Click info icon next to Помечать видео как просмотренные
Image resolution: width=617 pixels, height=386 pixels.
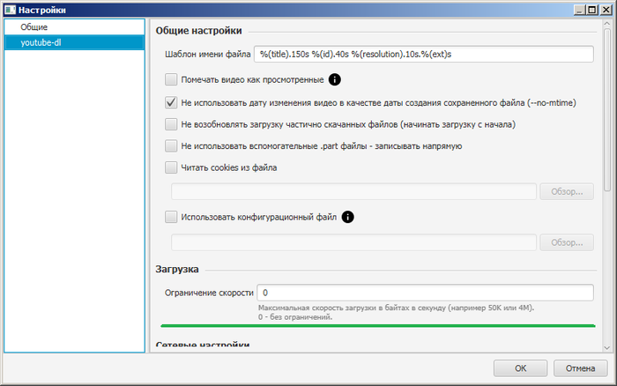(x=334, y=80)
